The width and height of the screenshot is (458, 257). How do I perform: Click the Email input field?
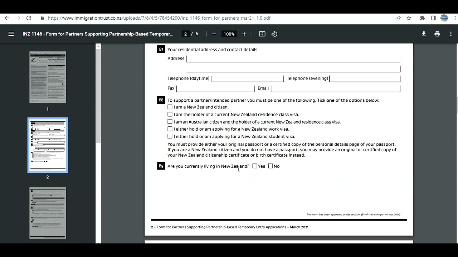(335, 88)
